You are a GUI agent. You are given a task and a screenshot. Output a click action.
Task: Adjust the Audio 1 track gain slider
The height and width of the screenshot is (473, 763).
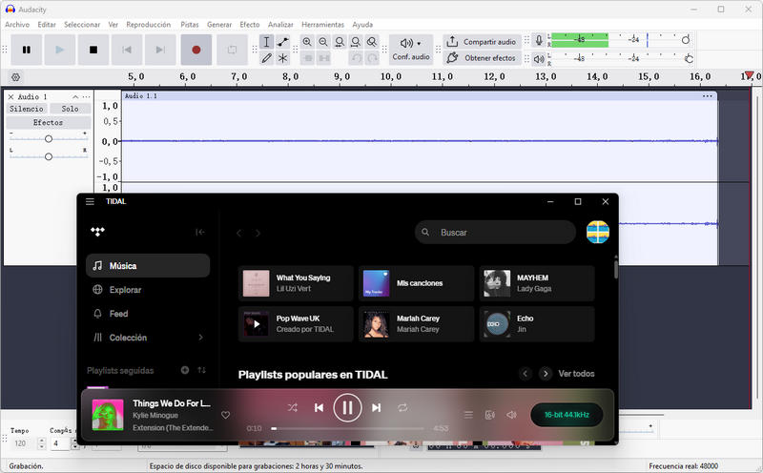(x=49, y=138)
